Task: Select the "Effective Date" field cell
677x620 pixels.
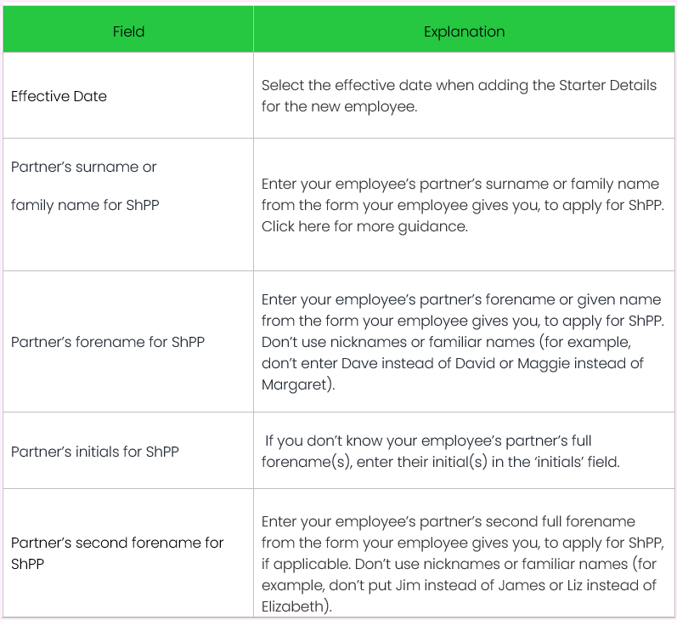Action: click(59, 96)
